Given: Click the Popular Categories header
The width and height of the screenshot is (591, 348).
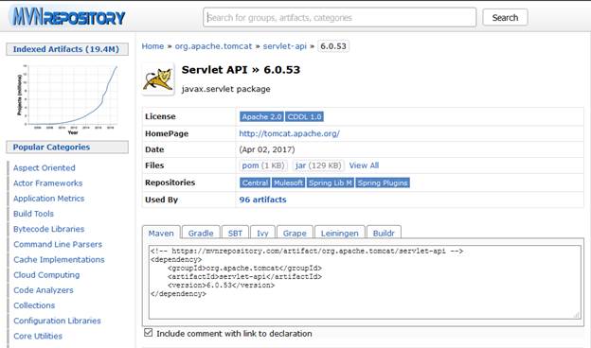Looking at the screenshot, I should [67, 148].
